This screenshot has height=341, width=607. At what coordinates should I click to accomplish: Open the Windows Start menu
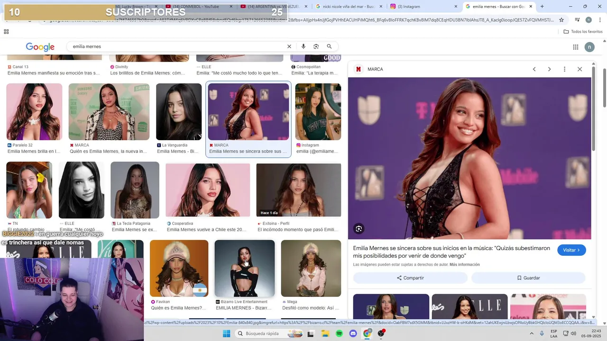point(227,333)
